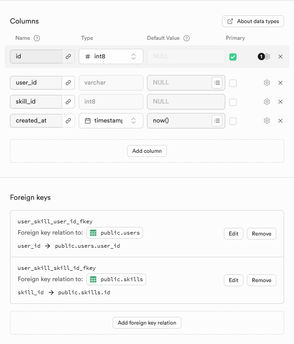Click the link icon beside skill_id

point(68,102)
